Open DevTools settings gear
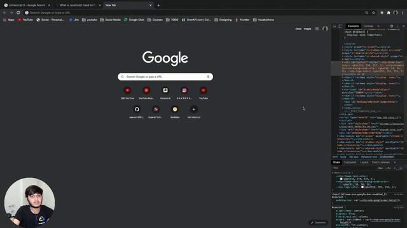This screenshot has height=228, width=407. 392,26
